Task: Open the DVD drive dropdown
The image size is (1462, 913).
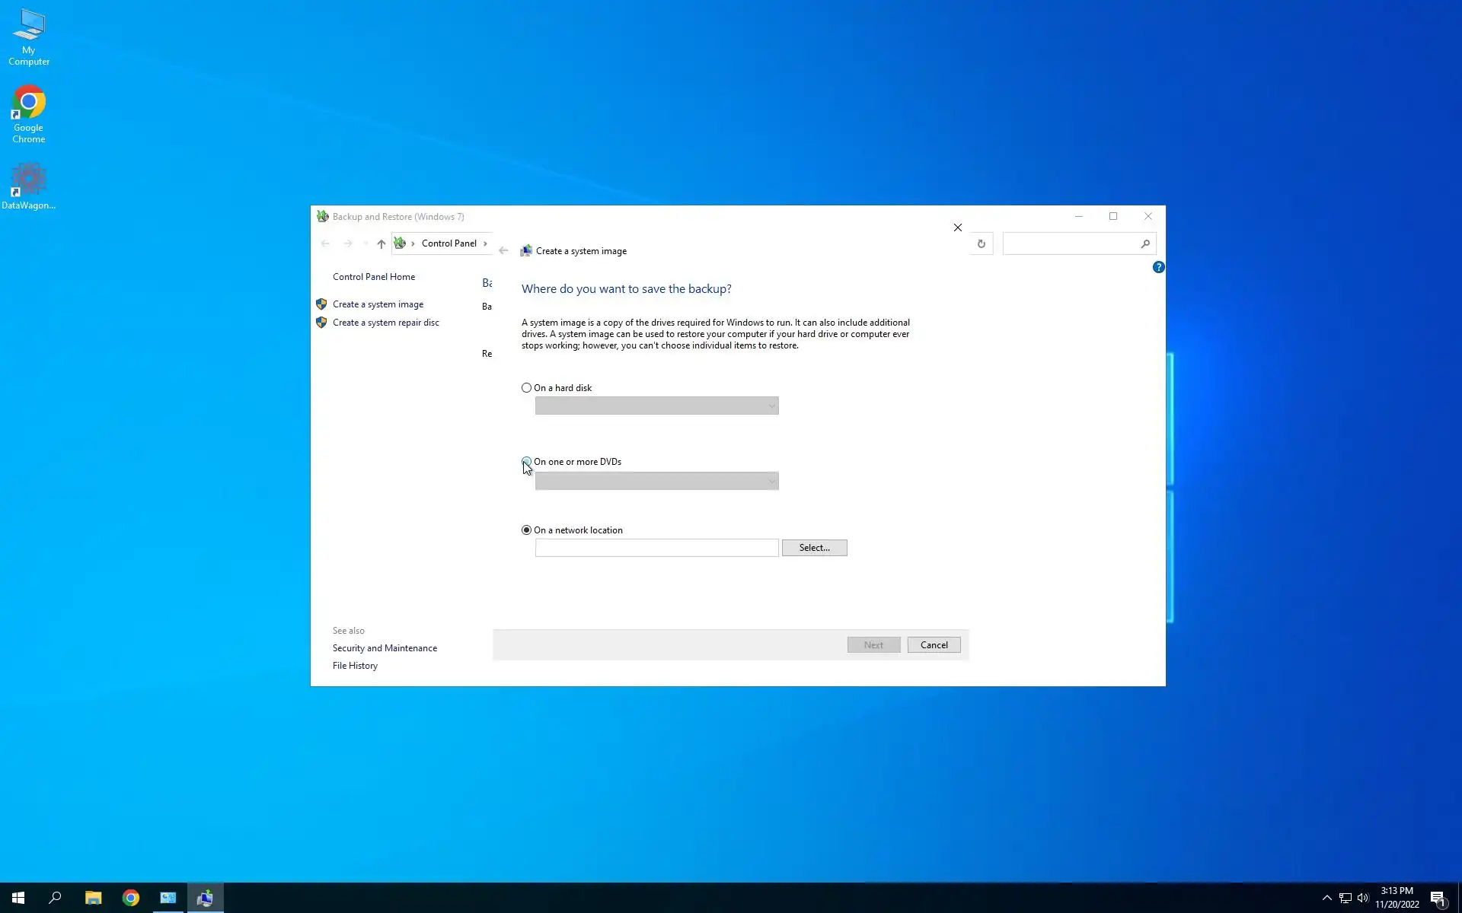Action: point(656,481)
